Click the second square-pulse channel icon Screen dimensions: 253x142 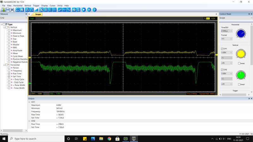[32, 10]
